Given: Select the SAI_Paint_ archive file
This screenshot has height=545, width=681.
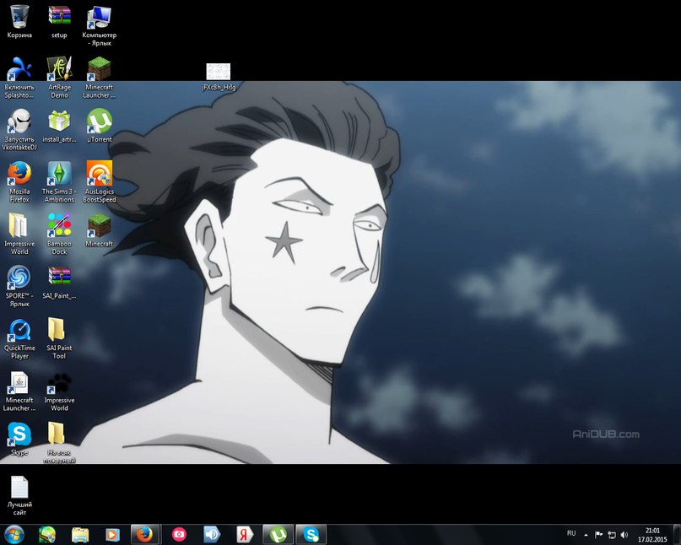Looking at the screenshot, I should coord(59,283).
